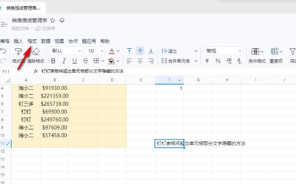Screen dimensions: 296x184
Task: Select column G header
Action: click(x=198, y=80)
